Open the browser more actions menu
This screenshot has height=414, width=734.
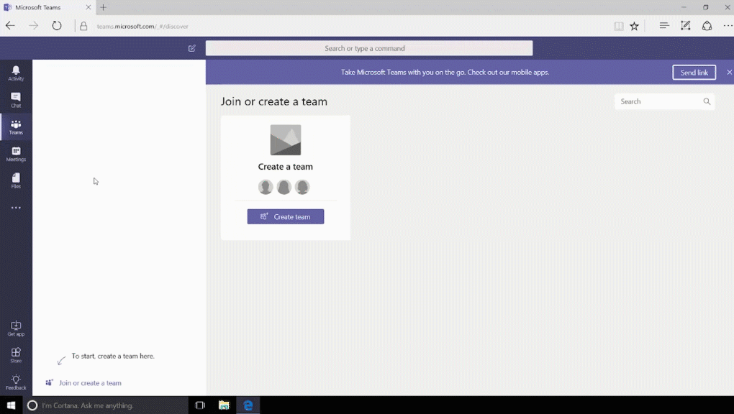pyautogui.click(x=728, y=26)
